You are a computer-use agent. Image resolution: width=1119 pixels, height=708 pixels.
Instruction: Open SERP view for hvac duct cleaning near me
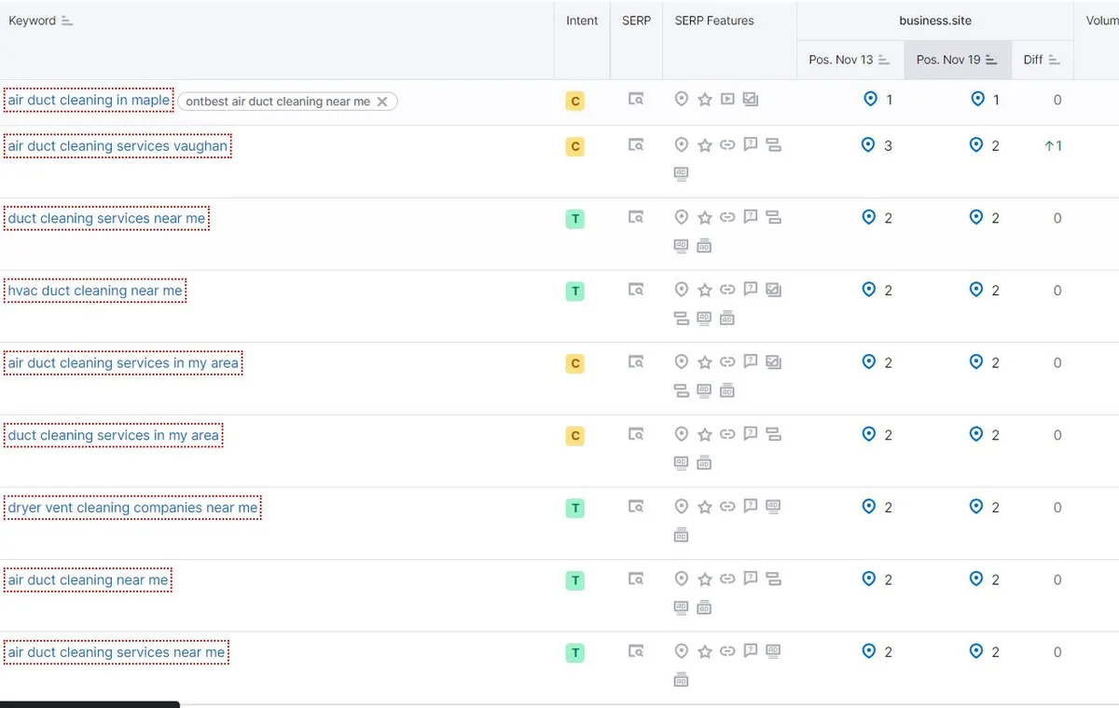coord(636,290)
